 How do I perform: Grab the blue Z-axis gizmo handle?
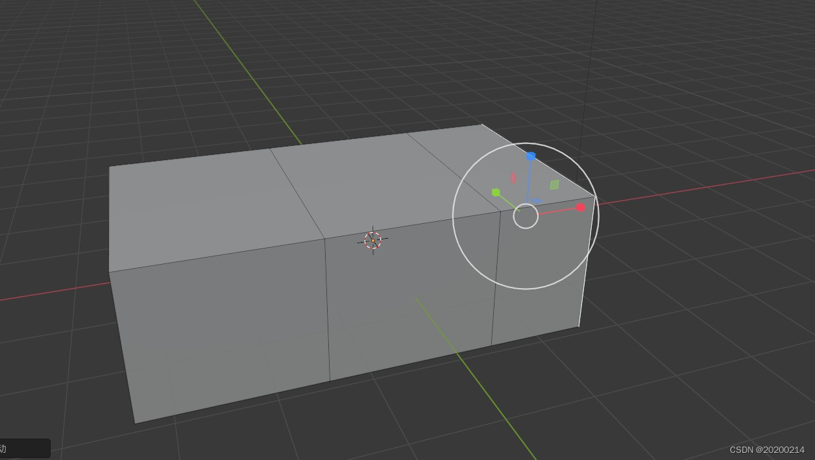531,156
